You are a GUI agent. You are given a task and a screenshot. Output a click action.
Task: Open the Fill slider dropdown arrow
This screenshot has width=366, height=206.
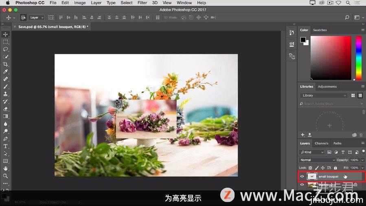[362, 168]
